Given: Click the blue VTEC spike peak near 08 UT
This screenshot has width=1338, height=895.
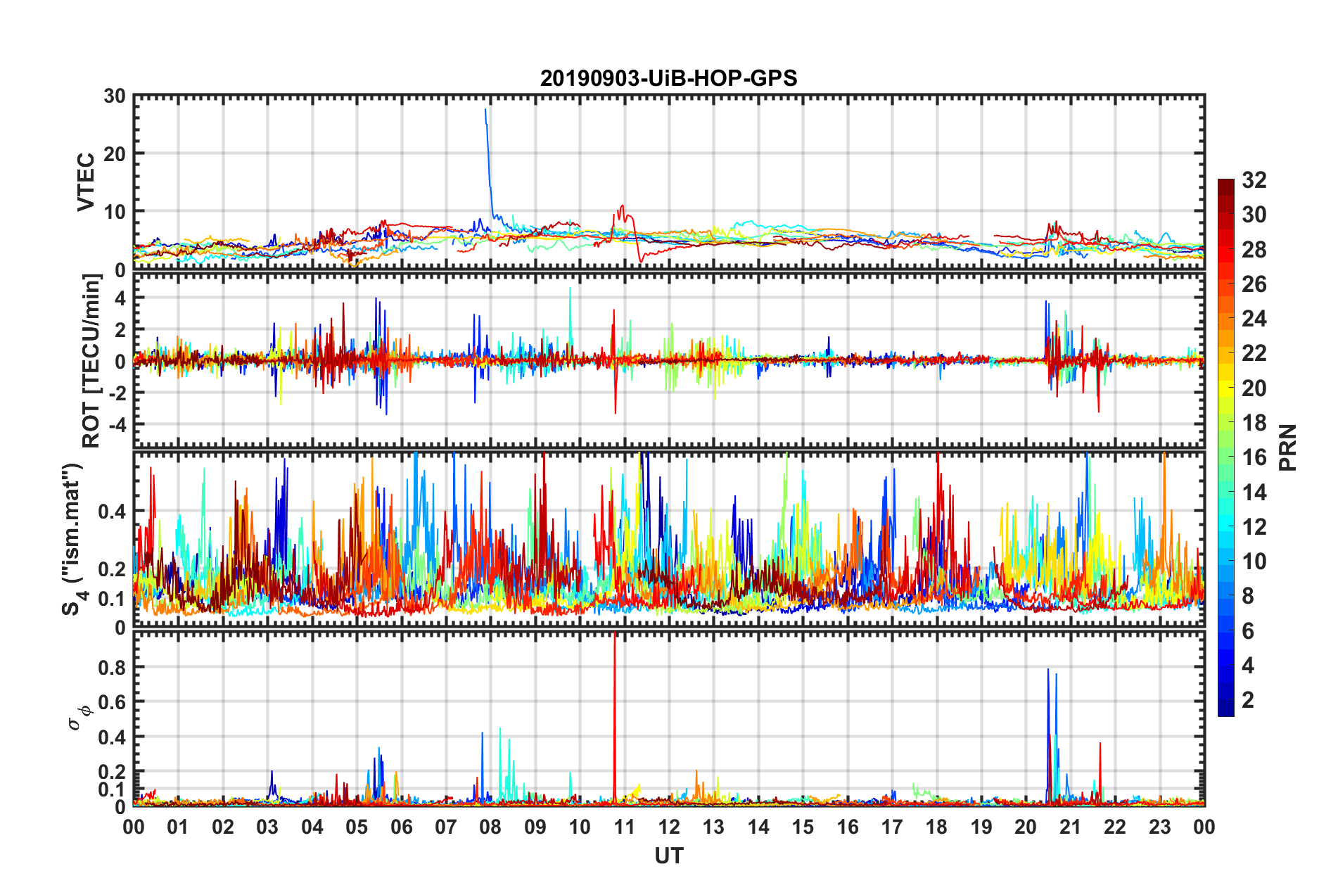Looking at the screenshot, I should click(x=485, y=110).
